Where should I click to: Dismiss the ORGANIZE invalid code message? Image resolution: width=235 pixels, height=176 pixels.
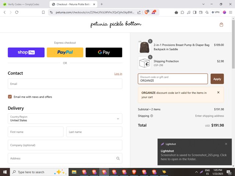click(x=218, y=92)
